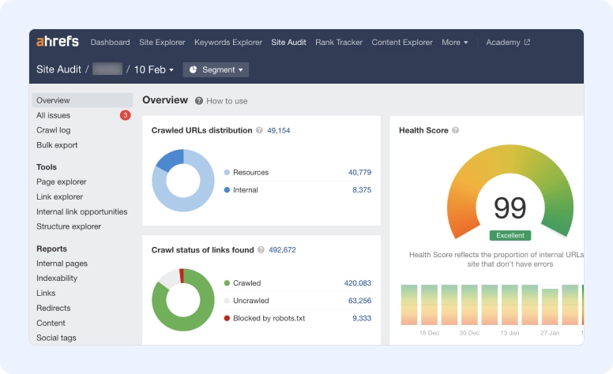This screenshot has height=374, width=613.
Task: Go to Site Explorer
Action: tap(162, 42)
